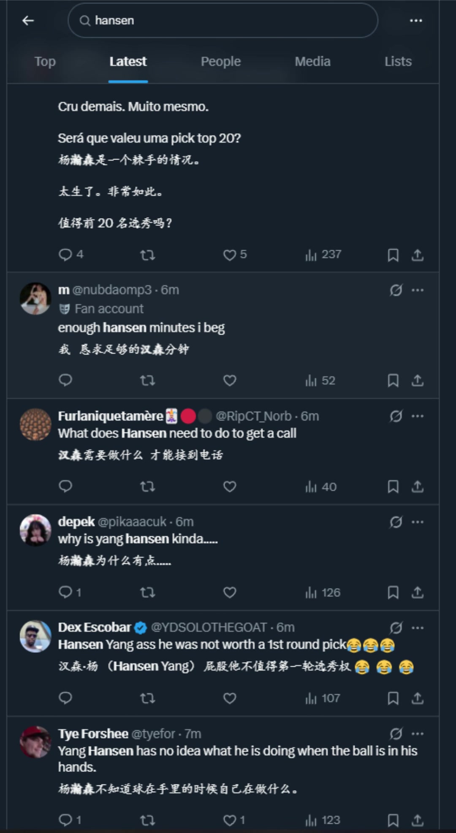The height and width of the screenshot is (833, 456).
Task: Like the post by m @nubdaomp3
Action: pyautogui.click(x=230, y=380)
